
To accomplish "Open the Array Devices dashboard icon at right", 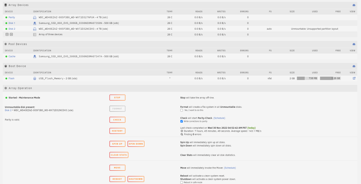I will click(x=354, y=5).
